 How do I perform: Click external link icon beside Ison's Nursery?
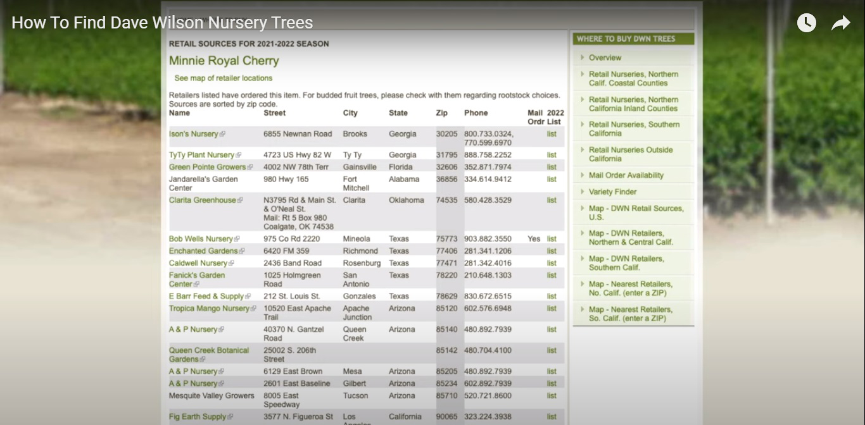click(x=222, y=134)
